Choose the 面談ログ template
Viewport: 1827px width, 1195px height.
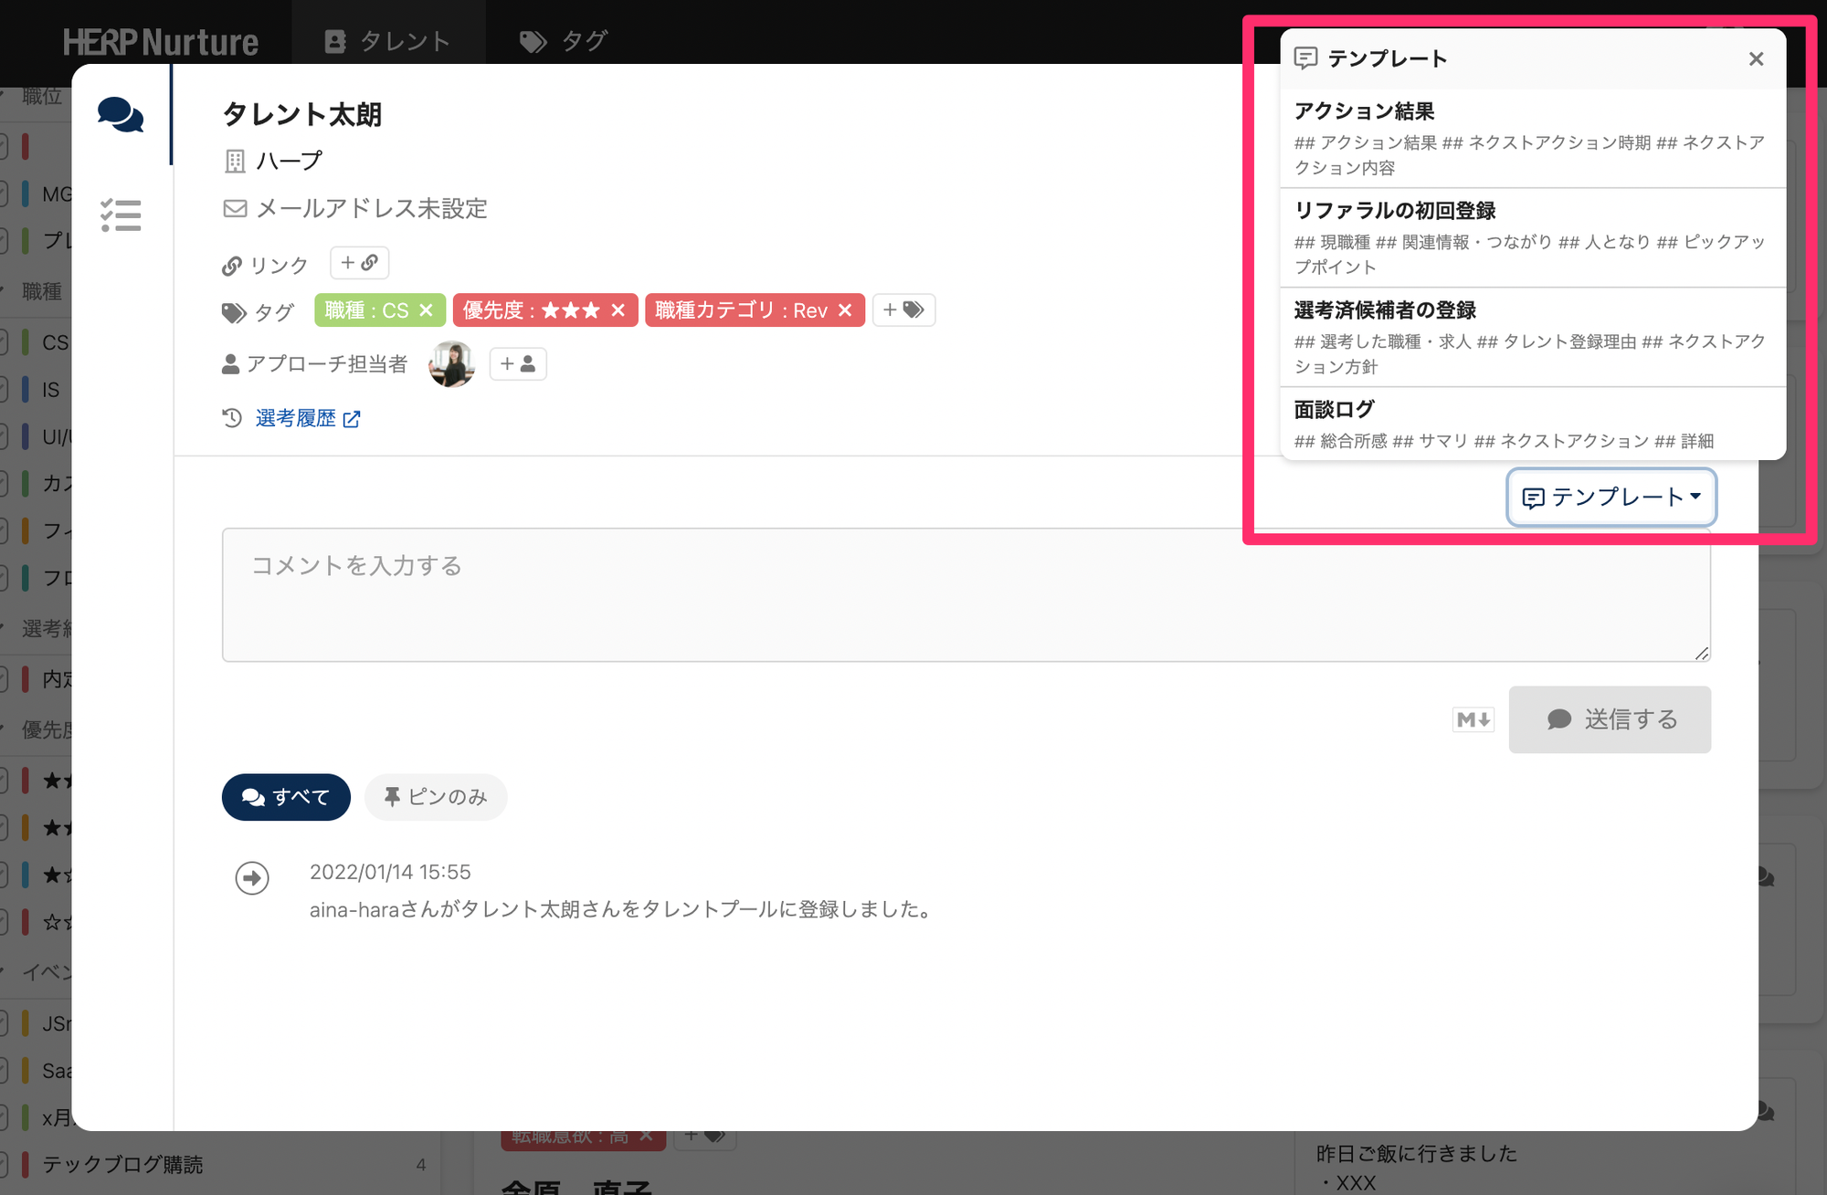pyautogui.click(x=1532, y=425)
